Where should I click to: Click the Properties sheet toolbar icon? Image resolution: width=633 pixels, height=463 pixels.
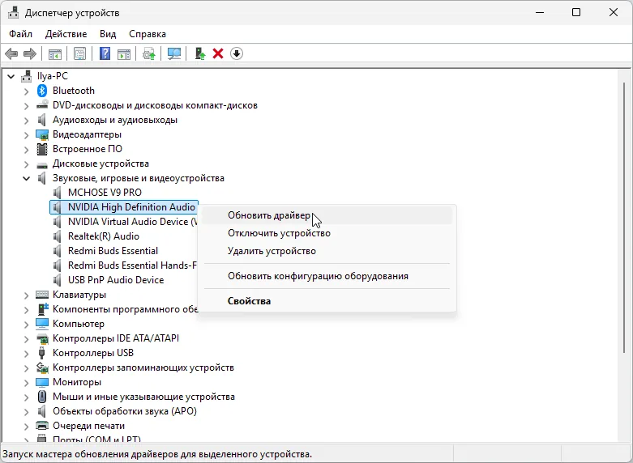tap(80, 53)
